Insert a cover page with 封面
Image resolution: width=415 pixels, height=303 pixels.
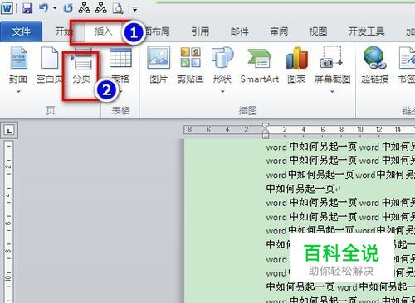point(18,65)
